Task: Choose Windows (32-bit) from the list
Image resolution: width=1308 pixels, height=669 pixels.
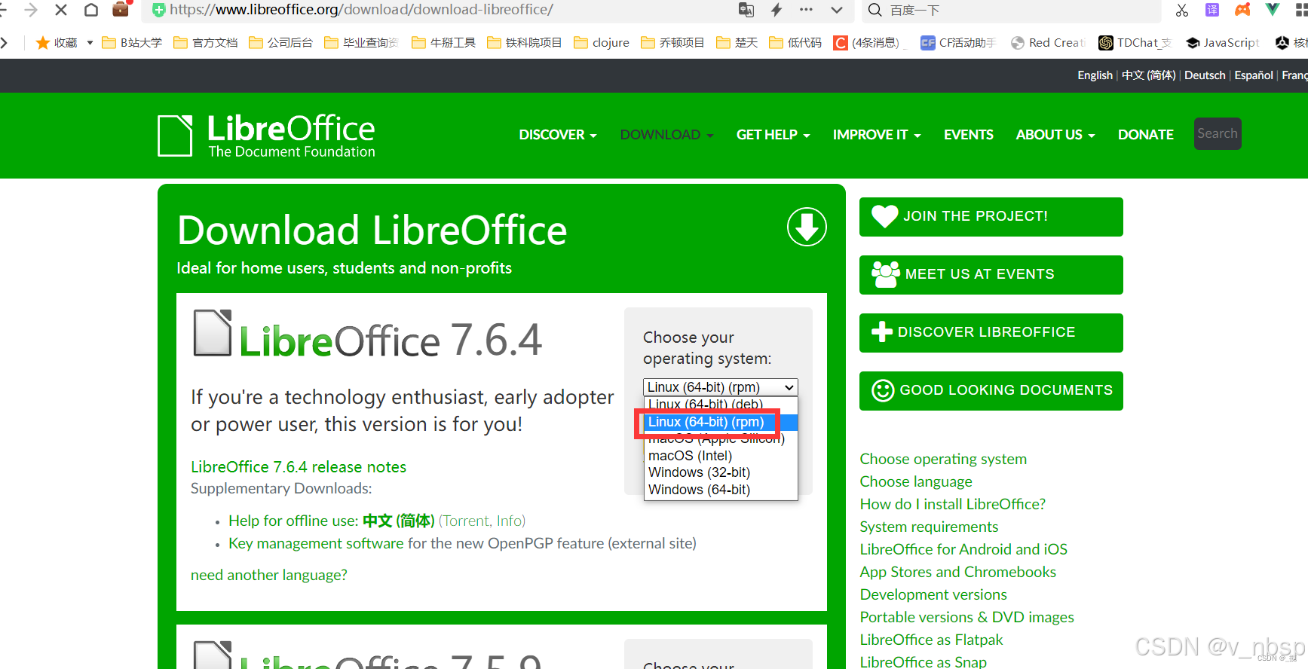Action: point(720,472)
